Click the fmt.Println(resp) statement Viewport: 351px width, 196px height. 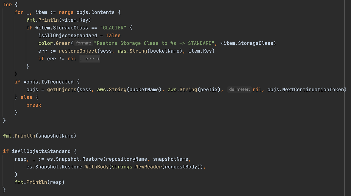(39, 182)
